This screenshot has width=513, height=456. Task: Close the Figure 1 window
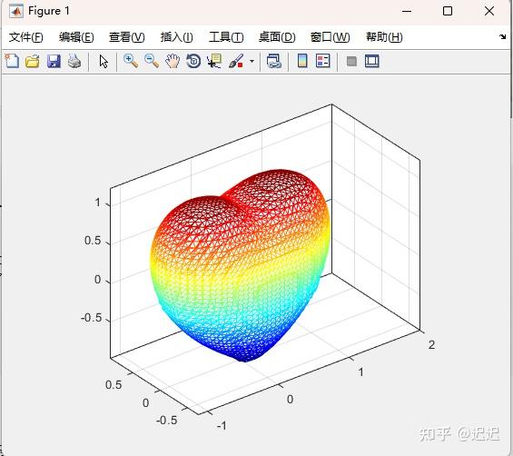489,11
